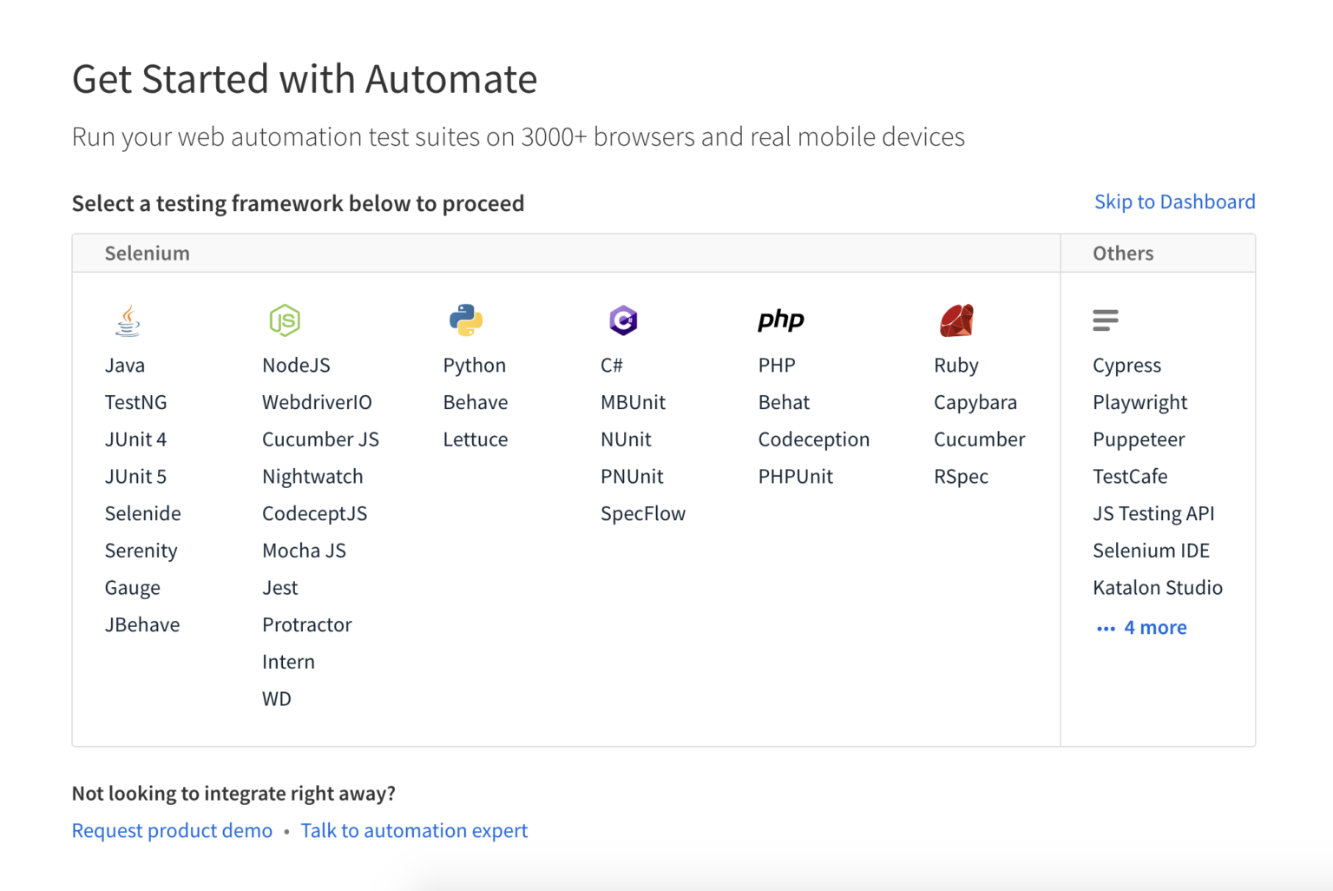Select the PHP logo icon
The image size is (1333, 891).
click(781, 320)
